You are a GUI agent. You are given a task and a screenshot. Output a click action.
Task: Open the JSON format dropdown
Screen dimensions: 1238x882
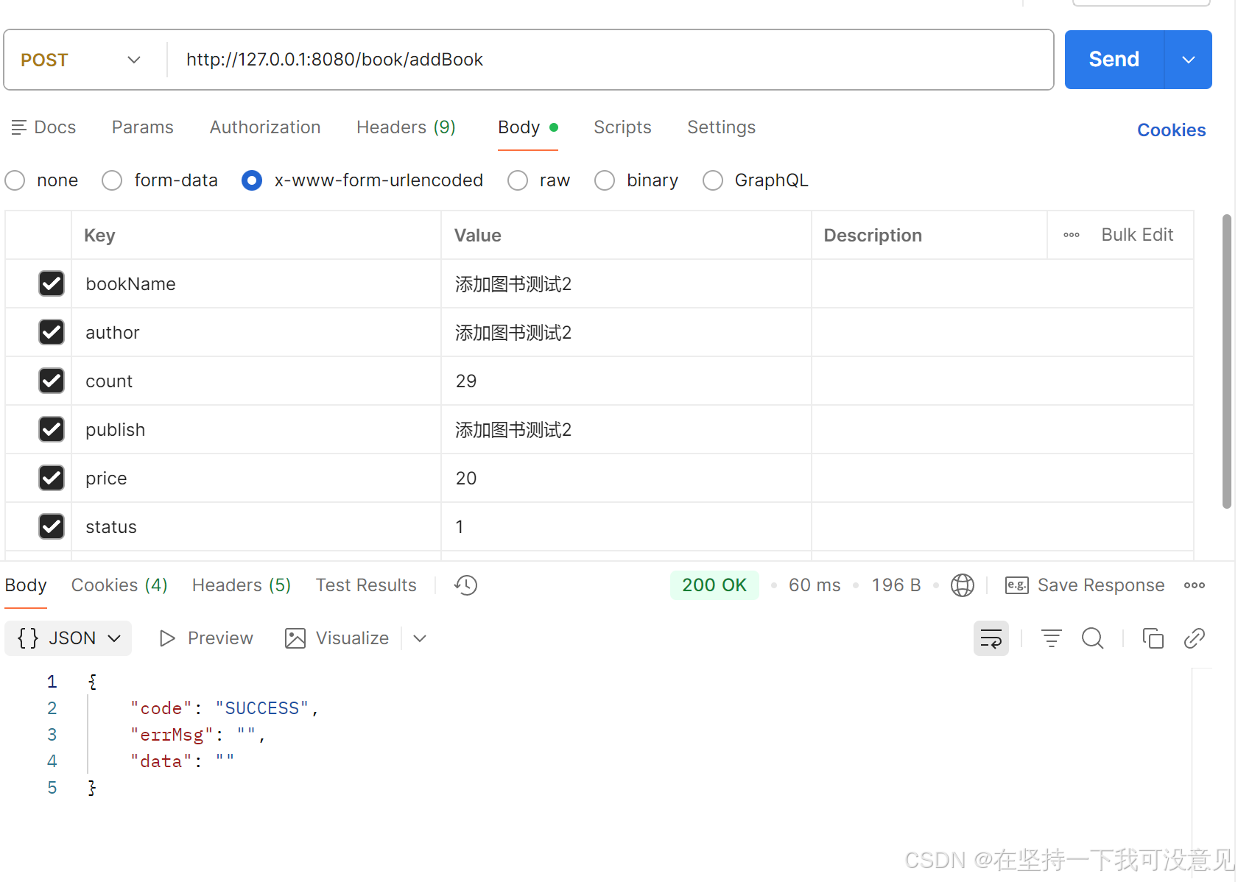[68, 638]
